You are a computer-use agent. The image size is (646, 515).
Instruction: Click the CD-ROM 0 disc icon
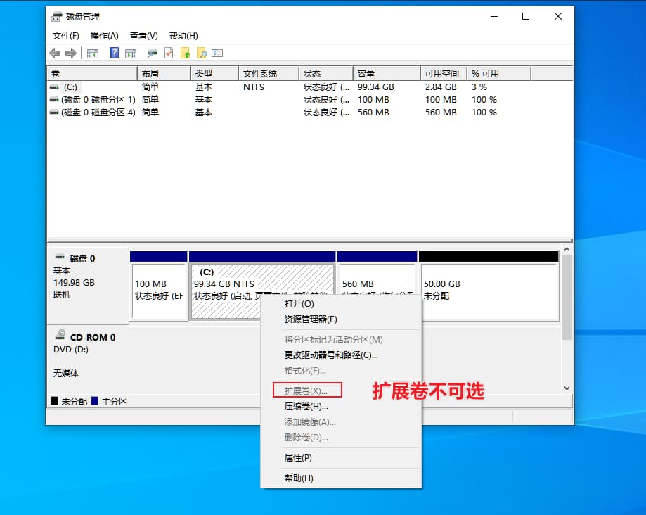click(x=60, y=335)
